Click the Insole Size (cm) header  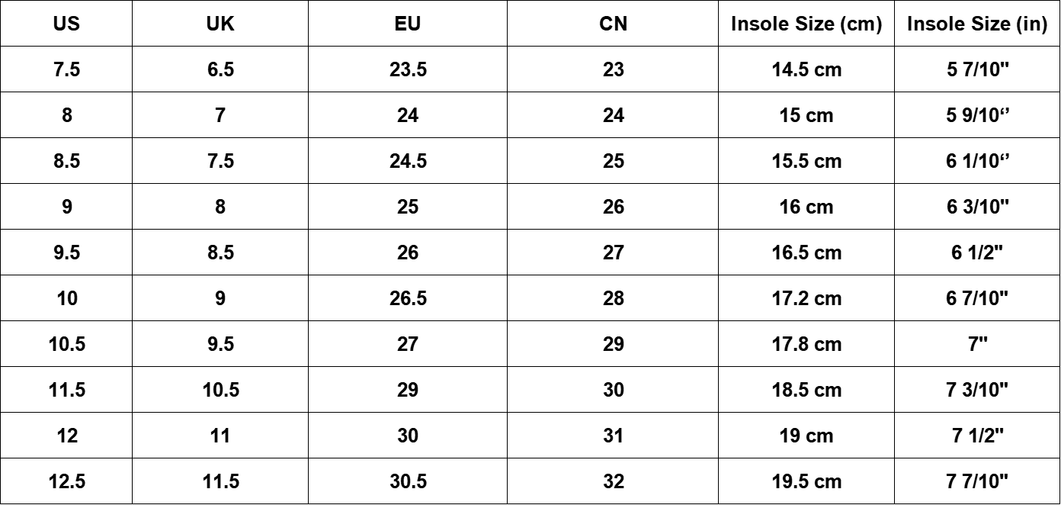[x=806, y=24]
